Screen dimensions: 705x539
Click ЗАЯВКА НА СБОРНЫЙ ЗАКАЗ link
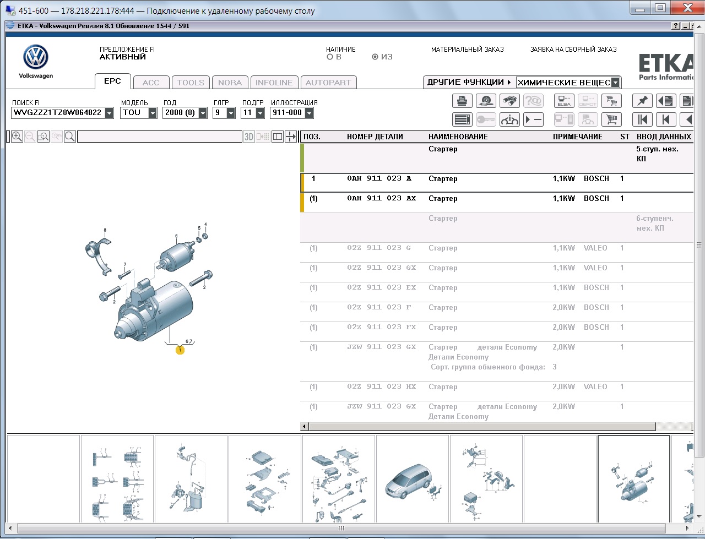573,50
